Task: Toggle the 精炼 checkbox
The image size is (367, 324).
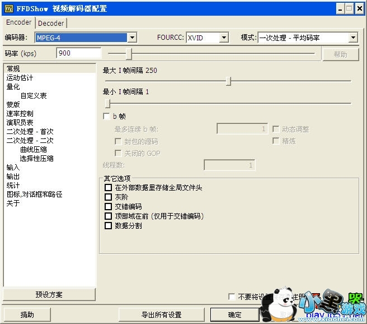Action: [x=276, y=141]
